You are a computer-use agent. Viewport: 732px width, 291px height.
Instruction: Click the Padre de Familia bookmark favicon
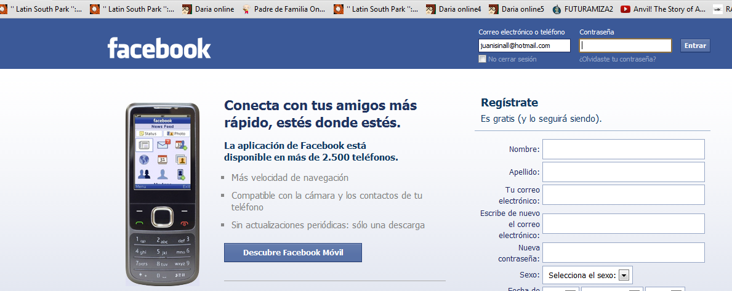(246, 9)
